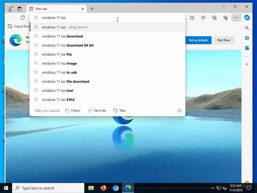Open the taskbar clock and date
Image resolution: width=257 pixels, height=193 pixels.
tap(235, 188)
